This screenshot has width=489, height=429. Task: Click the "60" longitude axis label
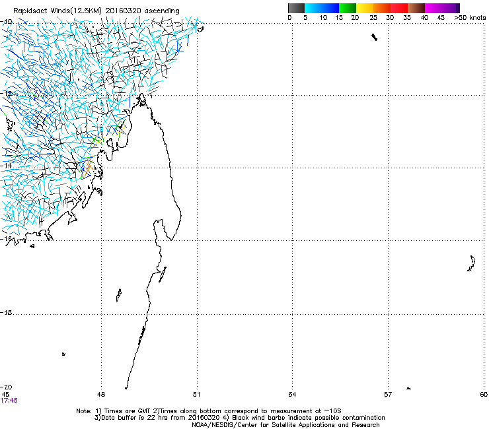click(x=484, y=395)
